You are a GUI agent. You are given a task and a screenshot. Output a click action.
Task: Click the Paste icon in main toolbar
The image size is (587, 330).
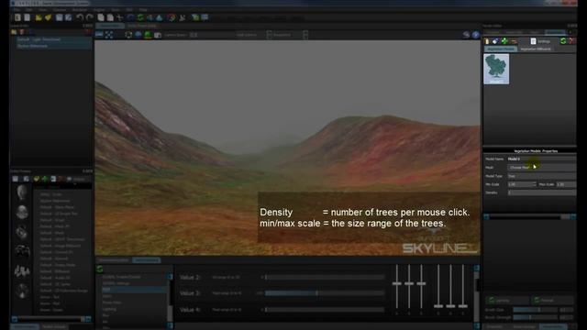pyautogui.click(x=110, y=17)
